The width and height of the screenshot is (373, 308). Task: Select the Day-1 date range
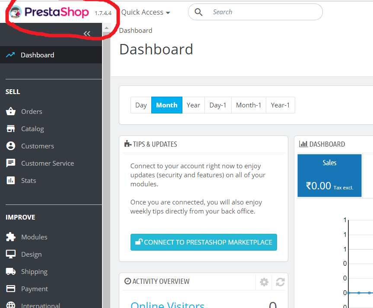point(218,105)
